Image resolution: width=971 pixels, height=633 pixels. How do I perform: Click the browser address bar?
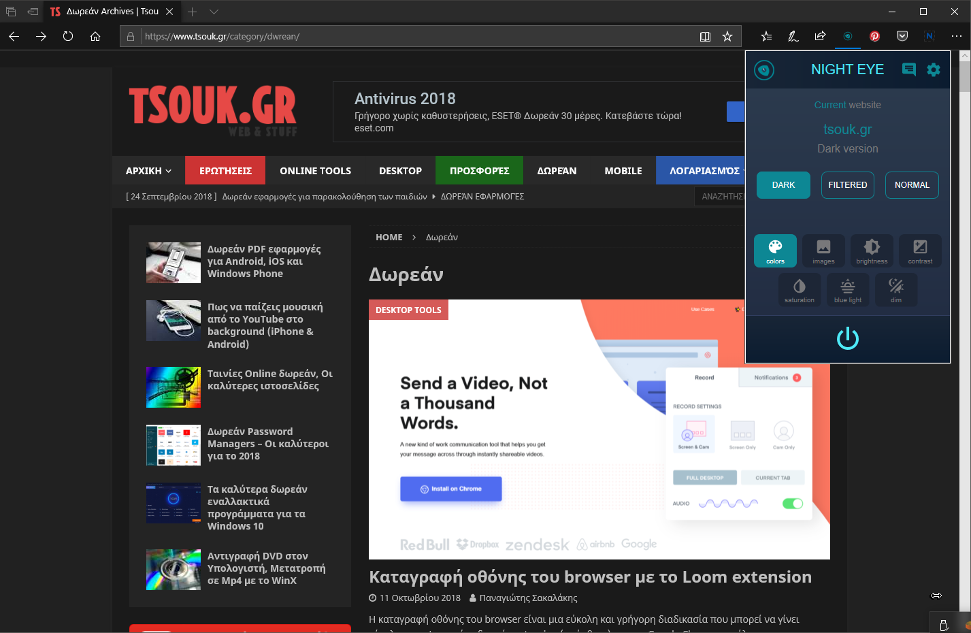point(408,36)
